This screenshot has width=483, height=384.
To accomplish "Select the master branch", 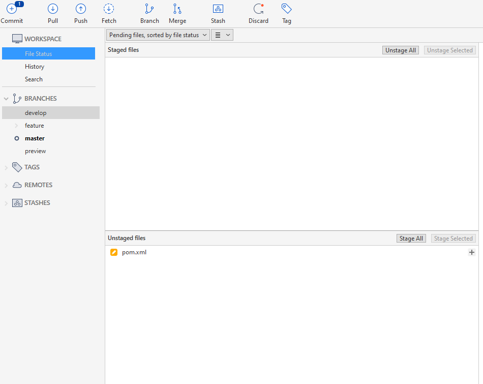I will tap(35, 138).
